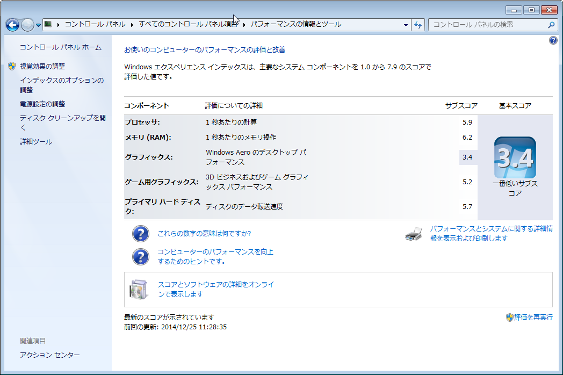Open これらの数字の意味は何ですか? link
This screenshot has height=375, width=563.
coord(204,234)
